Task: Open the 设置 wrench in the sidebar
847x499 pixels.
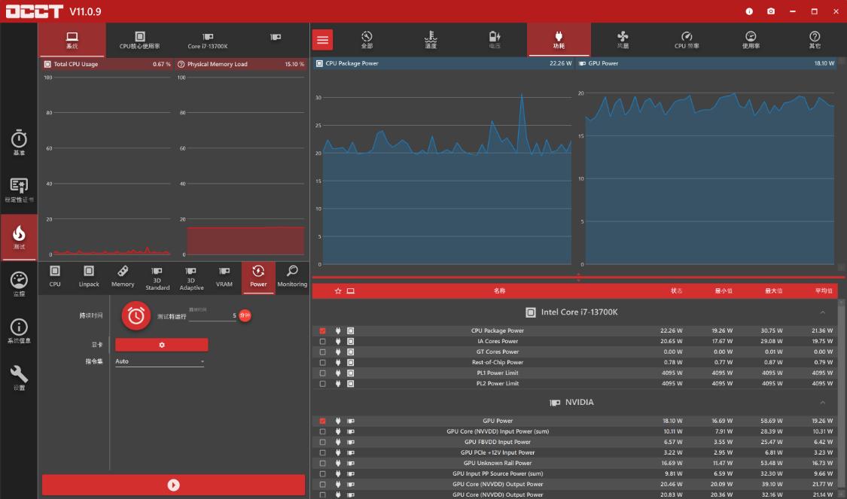Action: point(19,377)
